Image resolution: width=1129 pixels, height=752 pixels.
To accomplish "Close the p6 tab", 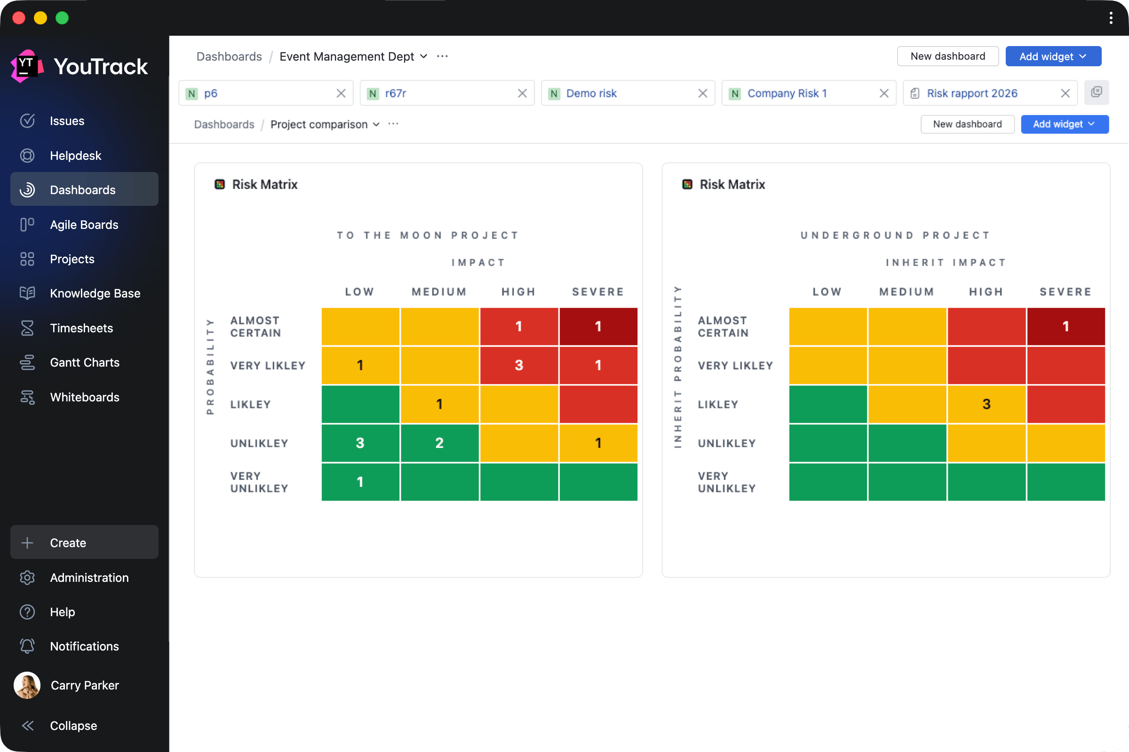I will pyautogui.click(x=341, y=93).
